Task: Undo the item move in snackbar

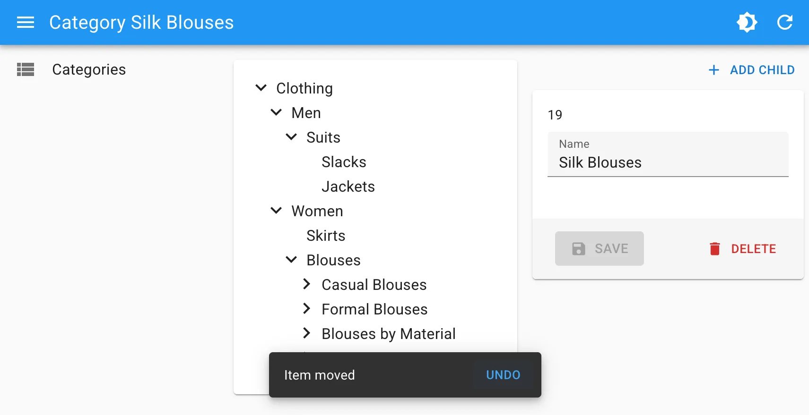Action: point(503,375)
